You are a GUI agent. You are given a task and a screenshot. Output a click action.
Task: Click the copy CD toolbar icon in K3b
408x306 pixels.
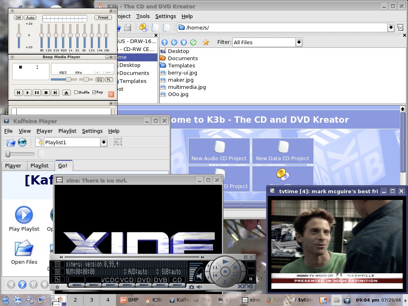coord(143,27)
